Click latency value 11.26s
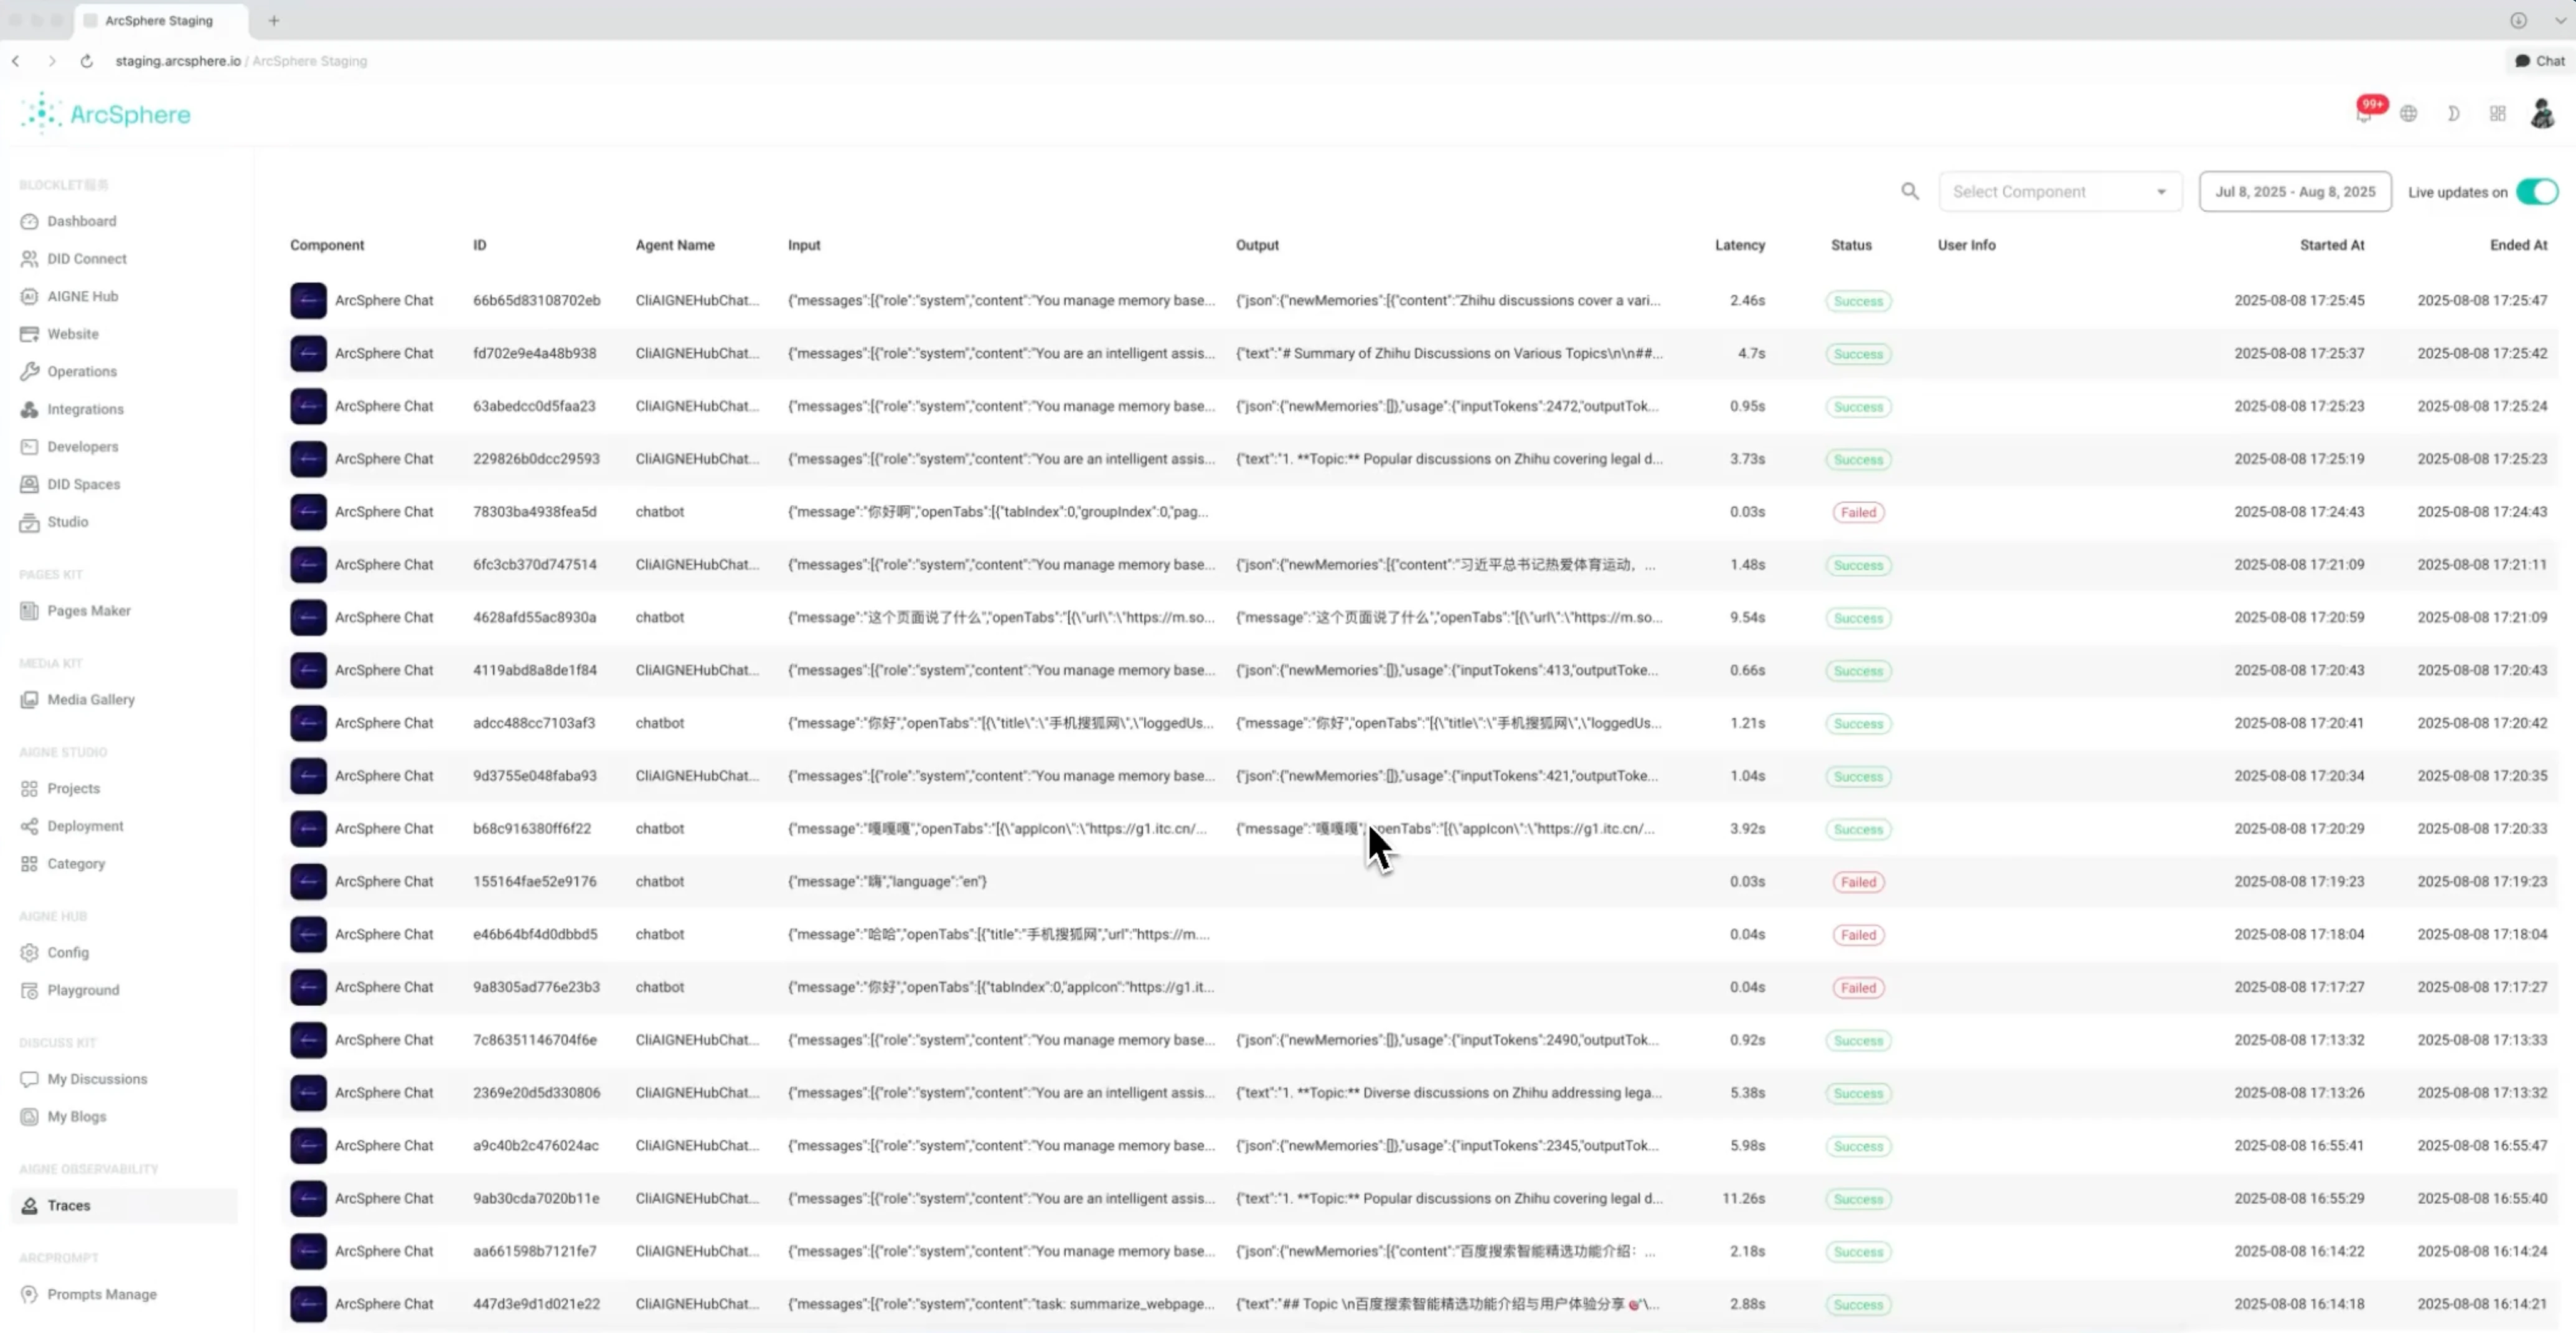 [1743, 1198]
